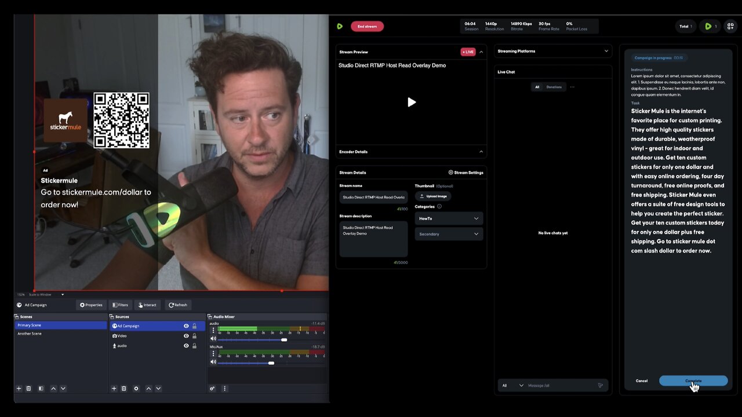Toggle lock on the audio source
Image resolution: width=742 pixels, height=417 pixels.
(194, 346)
